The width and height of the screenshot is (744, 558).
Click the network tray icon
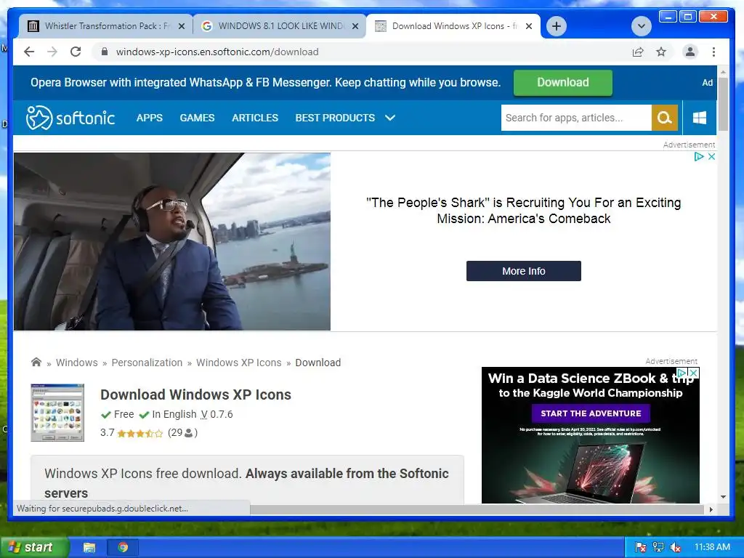658,548
